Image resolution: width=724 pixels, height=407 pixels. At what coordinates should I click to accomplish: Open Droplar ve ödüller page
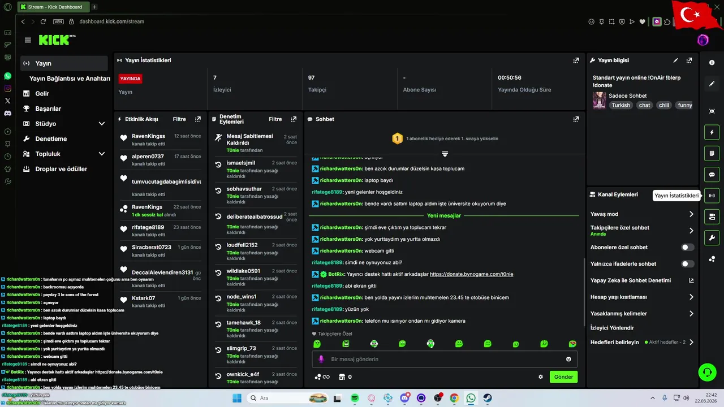[x=61, y=169]
